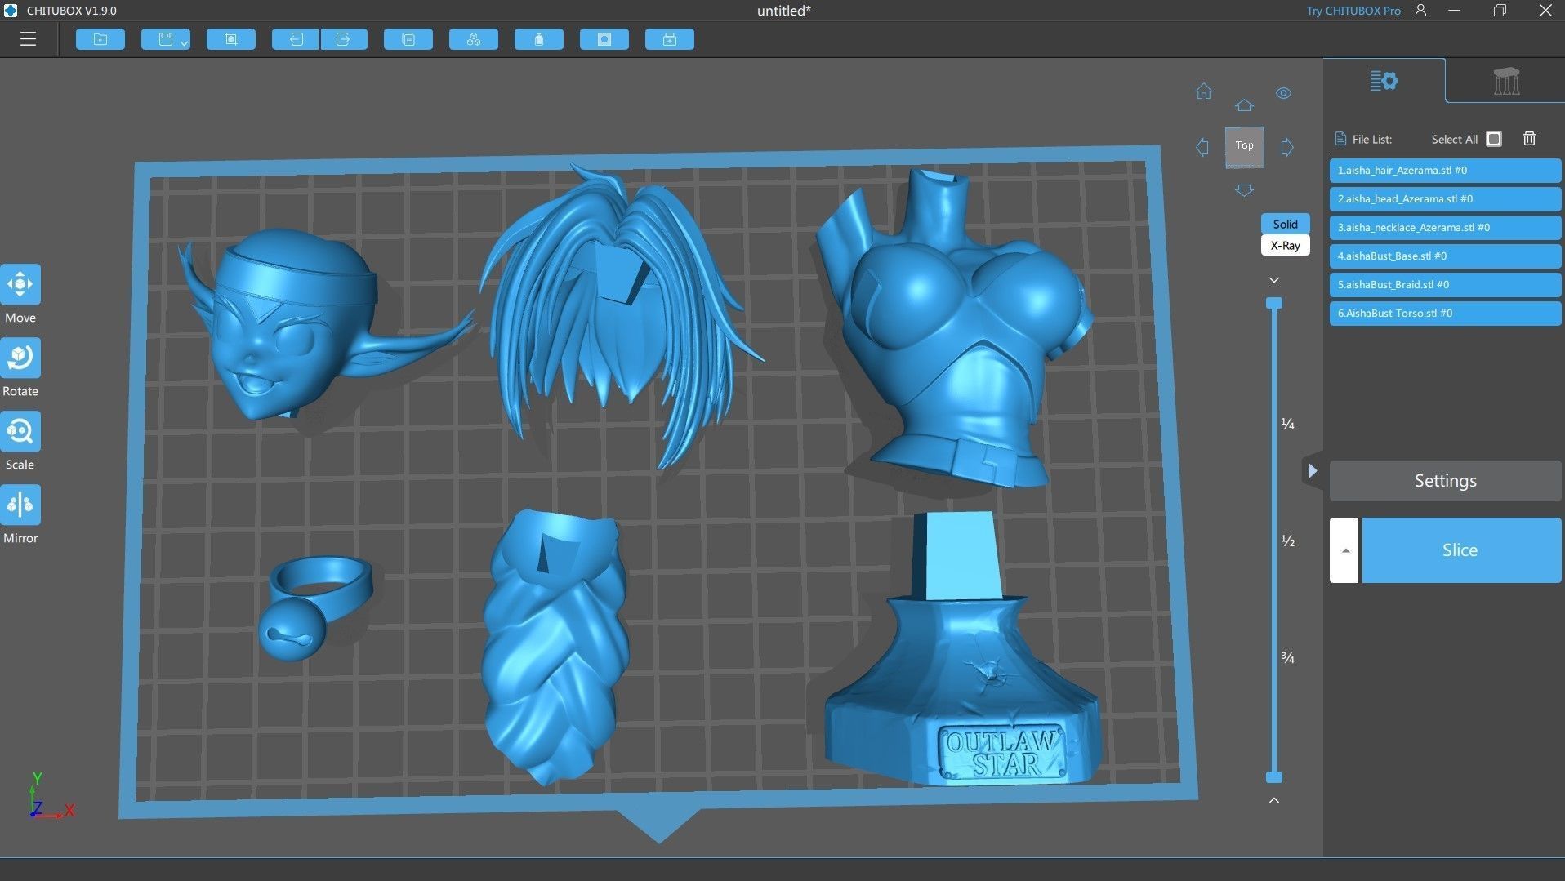Expand the Save button dropdown arrow

tap(184, 42)
